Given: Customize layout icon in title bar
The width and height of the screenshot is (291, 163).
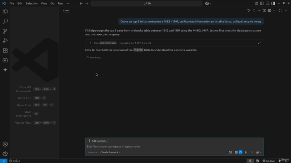Looking at the screenshot, I should (x=256, y=3).
